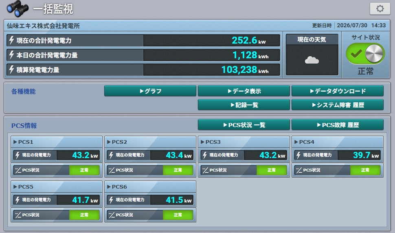Screen dimensions: 395x233
Task: Click lightning icon beside 現在の合計発電電力
Action: tap(11, 40)
